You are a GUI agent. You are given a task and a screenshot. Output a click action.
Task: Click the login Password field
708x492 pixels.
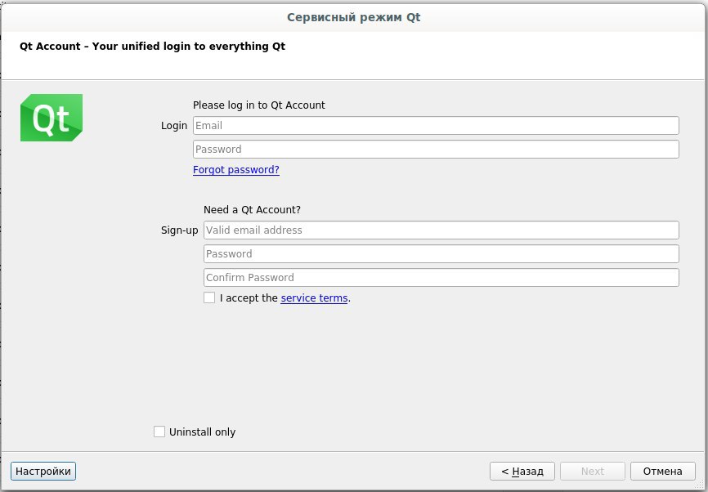pos(436,149)
